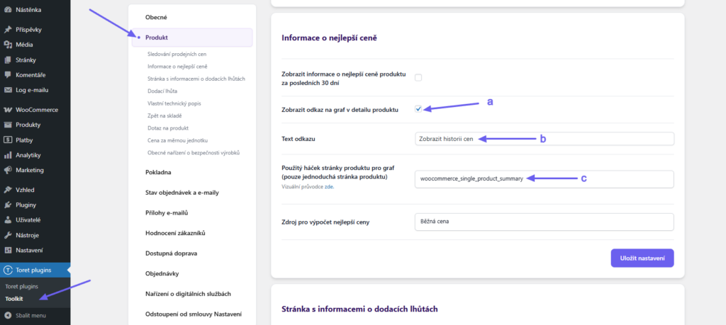This screenshot has height=325, width=726.
Task: Click the label Zdroj pro výpočet nejlepší ceny
Action: (x=325, y=222)
